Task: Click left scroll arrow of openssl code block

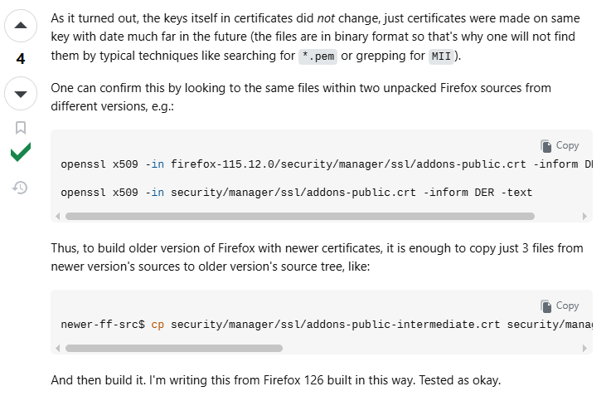Action: pos(57,216)
